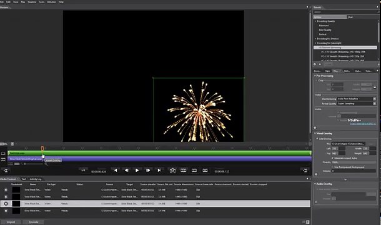Click the last filmstrip icon before end timecode

pos(205,171)
